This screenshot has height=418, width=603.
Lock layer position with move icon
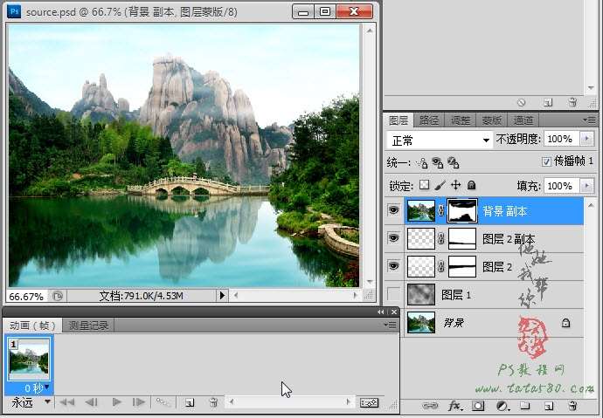455,185
